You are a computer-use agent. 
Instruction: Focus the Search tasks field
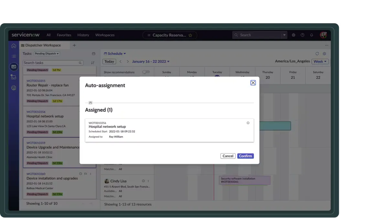[x=53, y=63]
